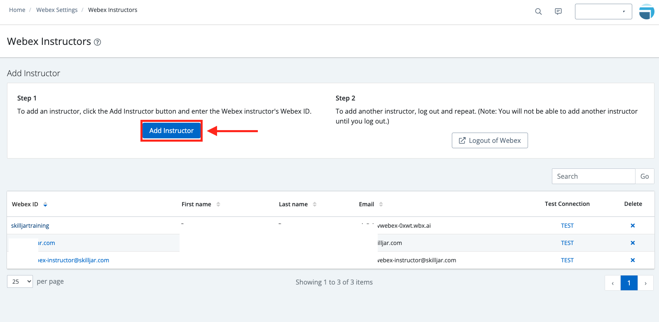Test connection for the row ending illjar.com
Screen dimensions: 659x322
pyautogui.click(x=567, y=243)
